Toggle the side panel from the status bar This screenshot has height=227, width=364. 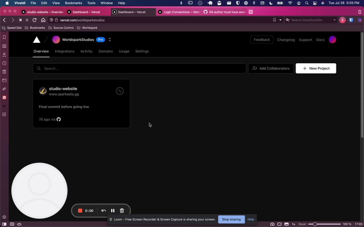click(4, 224)
